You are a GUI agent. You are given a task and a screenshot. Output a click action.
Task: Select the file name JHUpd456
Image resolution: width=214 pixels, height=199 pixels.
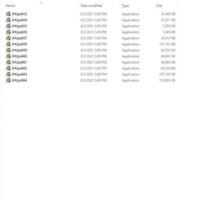19,32
